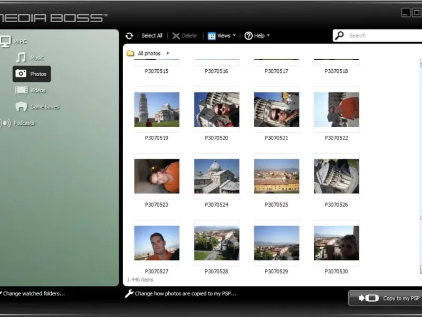
Task: Click the magnifying glass search icon
Action: (x=340, y=35)
